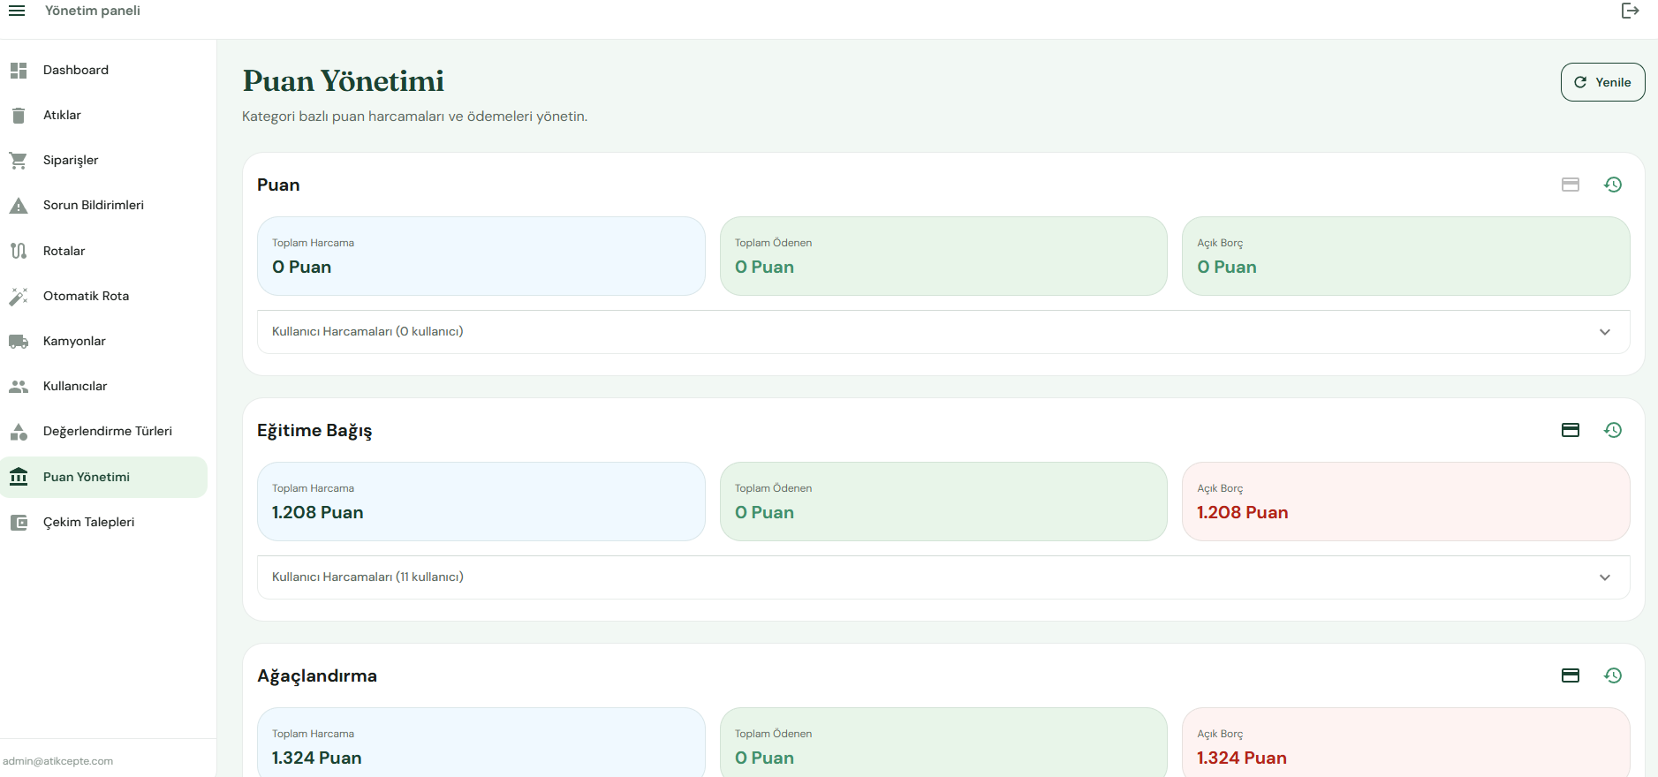This screenshot has width=1658, height=777.
Task: Click the Rotalar route icon
Action: [x=19, y=251]
